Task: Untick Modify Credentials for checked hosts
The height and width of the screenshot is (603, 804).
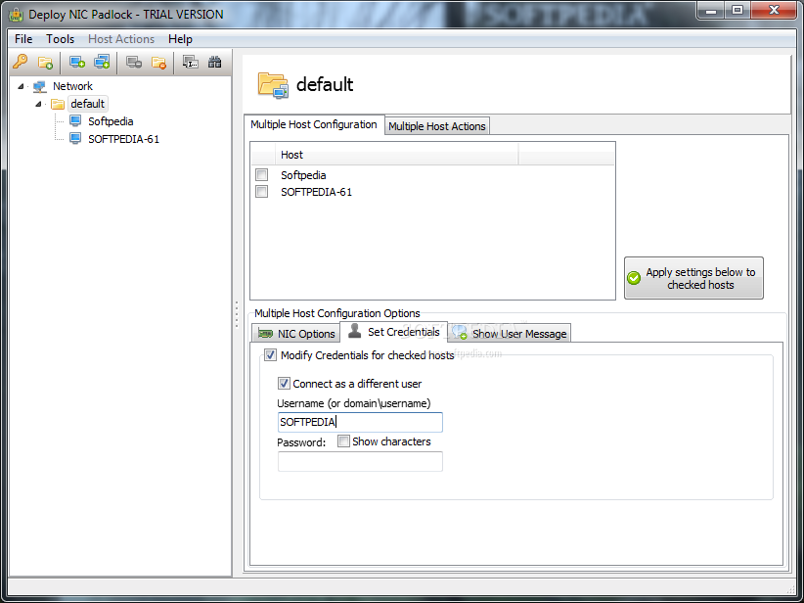Action: click(270, 355)
